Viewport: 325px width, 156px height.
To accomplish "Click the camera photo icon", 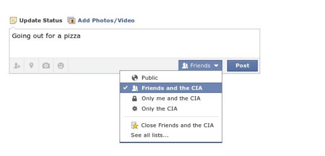I will pos(46,66).
